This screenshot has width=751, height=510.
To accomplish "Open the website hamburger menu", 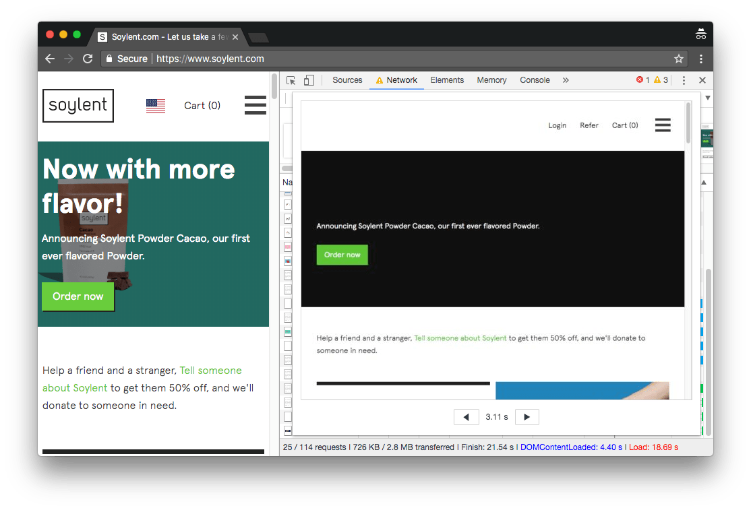I will [256, 105].
